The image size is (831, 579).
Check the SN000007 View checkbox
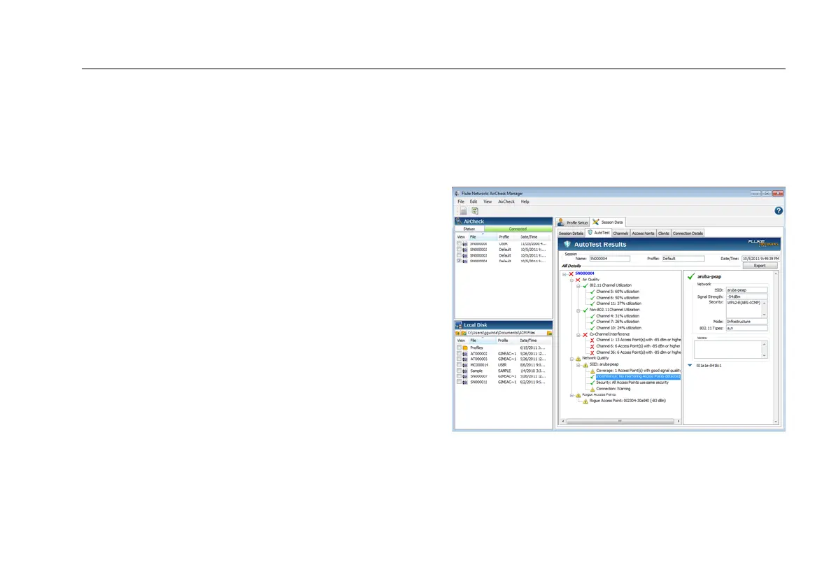[459, 377]
